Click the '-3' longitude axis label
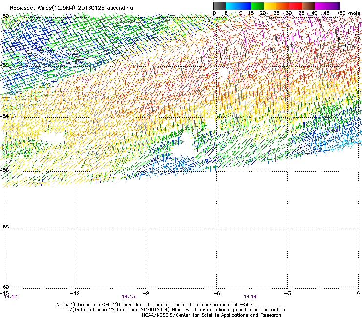The height and width of the screenshot is (318, 362). [288, 293]
